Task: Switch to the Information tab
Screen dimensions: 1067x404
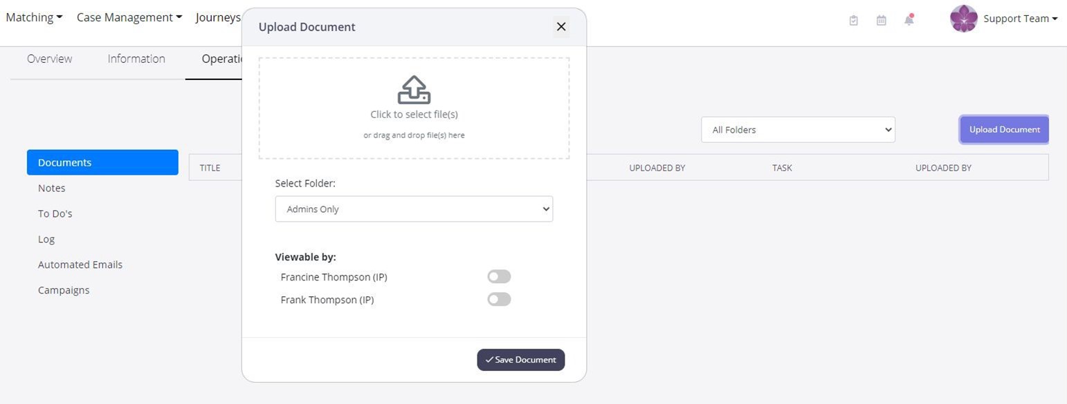Action: [136, 59]
